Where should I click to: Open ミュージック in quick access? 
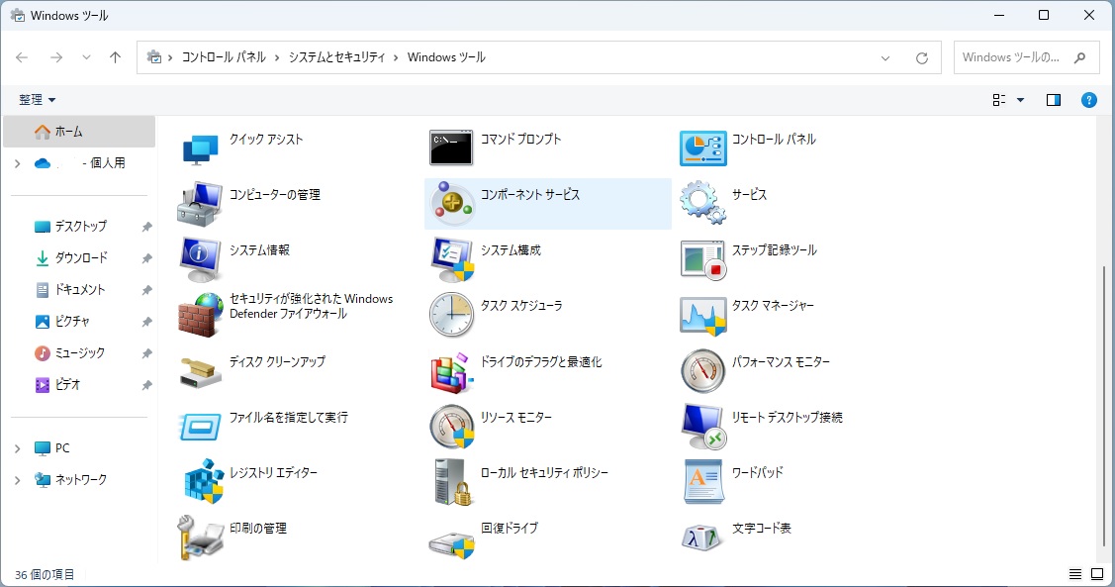point(69,353)
